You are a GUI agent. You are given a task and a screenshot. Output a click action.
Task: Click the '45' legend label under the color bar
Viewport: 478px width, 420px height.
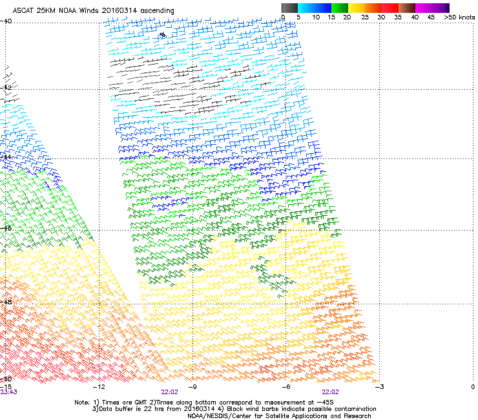click(x=431, y=17)
